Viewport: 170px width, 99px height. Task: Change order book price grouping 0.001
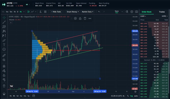click(143, 16)
